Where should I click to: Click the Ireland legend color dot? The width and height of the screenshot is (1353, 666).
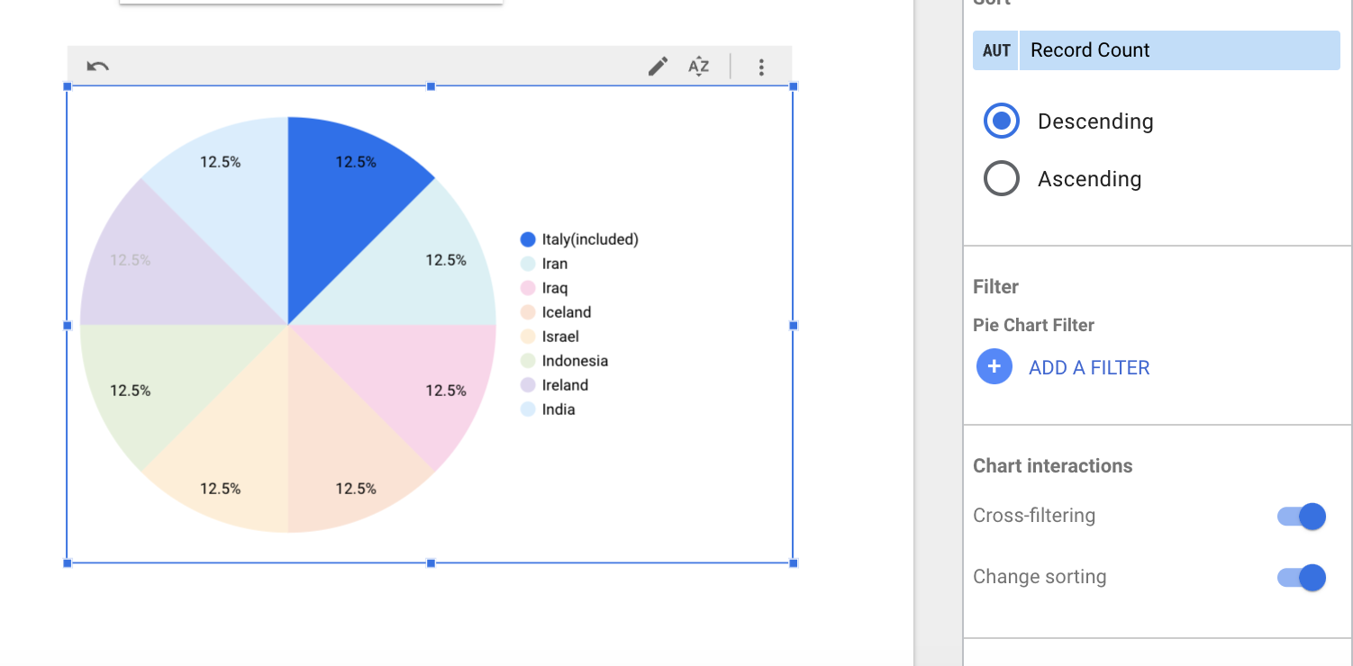[x=528, y=385]
